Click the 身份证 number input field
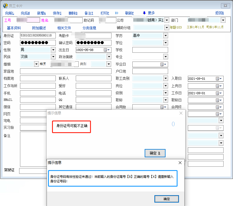Screen dimensions: 233x206 click(x=38, y=36)
